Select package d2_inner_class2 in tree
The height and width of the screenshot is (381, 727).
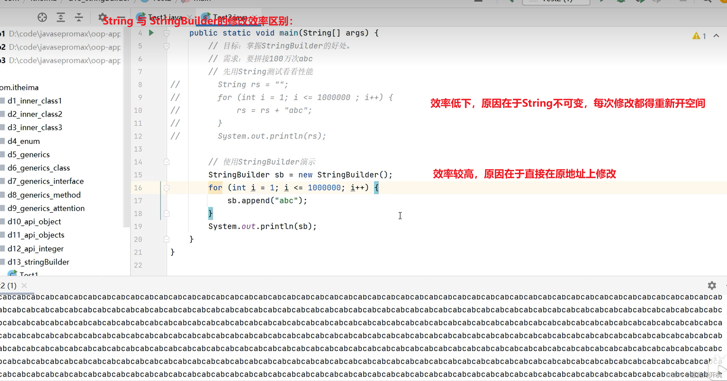pos(35,114)
